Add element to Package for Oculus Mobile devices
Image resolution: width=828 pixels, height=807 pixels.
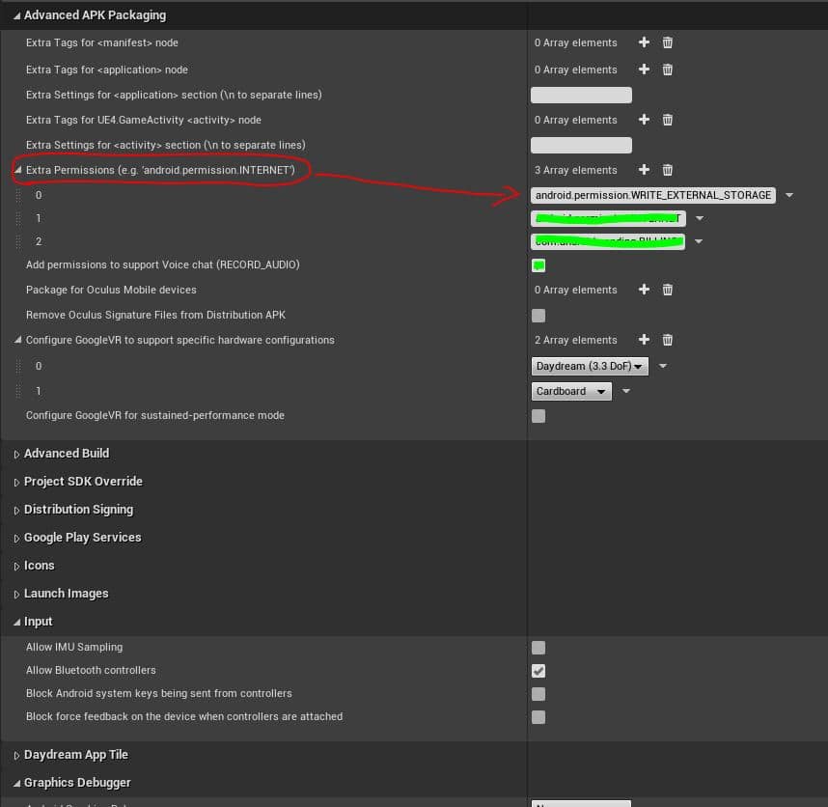coord(644,289)
